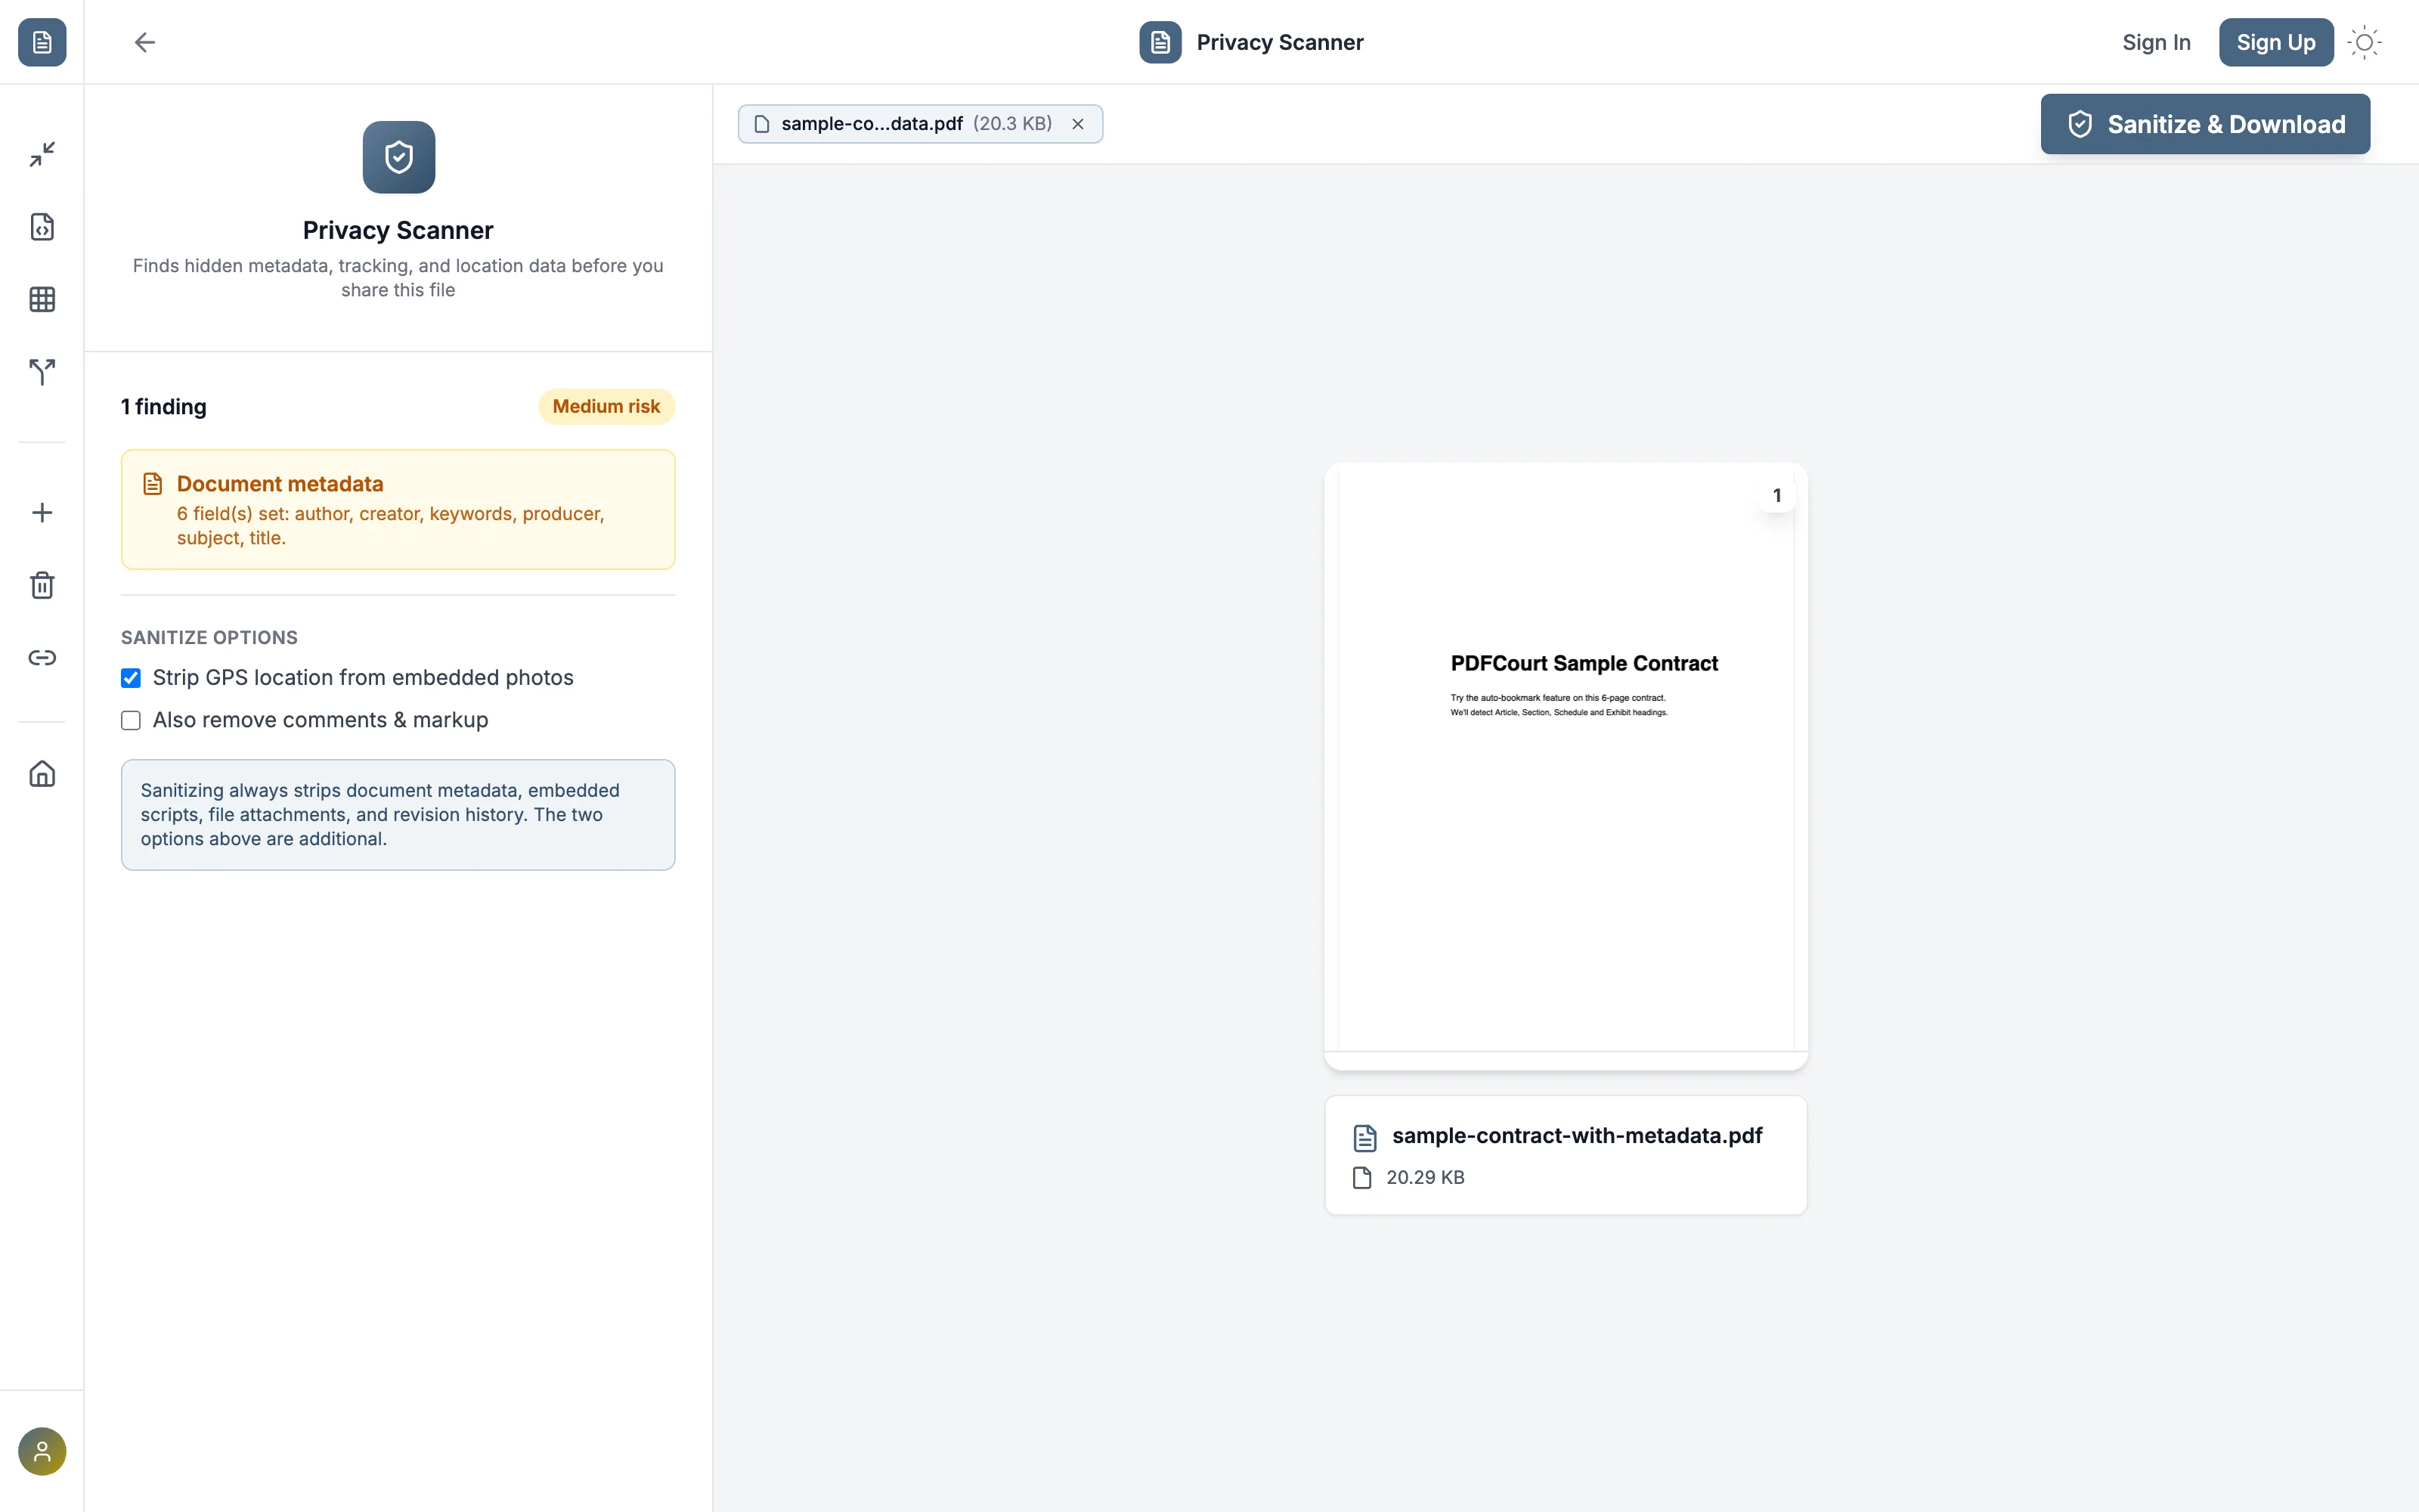The height and width of the screenshot is (1512, 2419).
Task: Click the sample-co...data.pdf file chip
Action: 920,124
